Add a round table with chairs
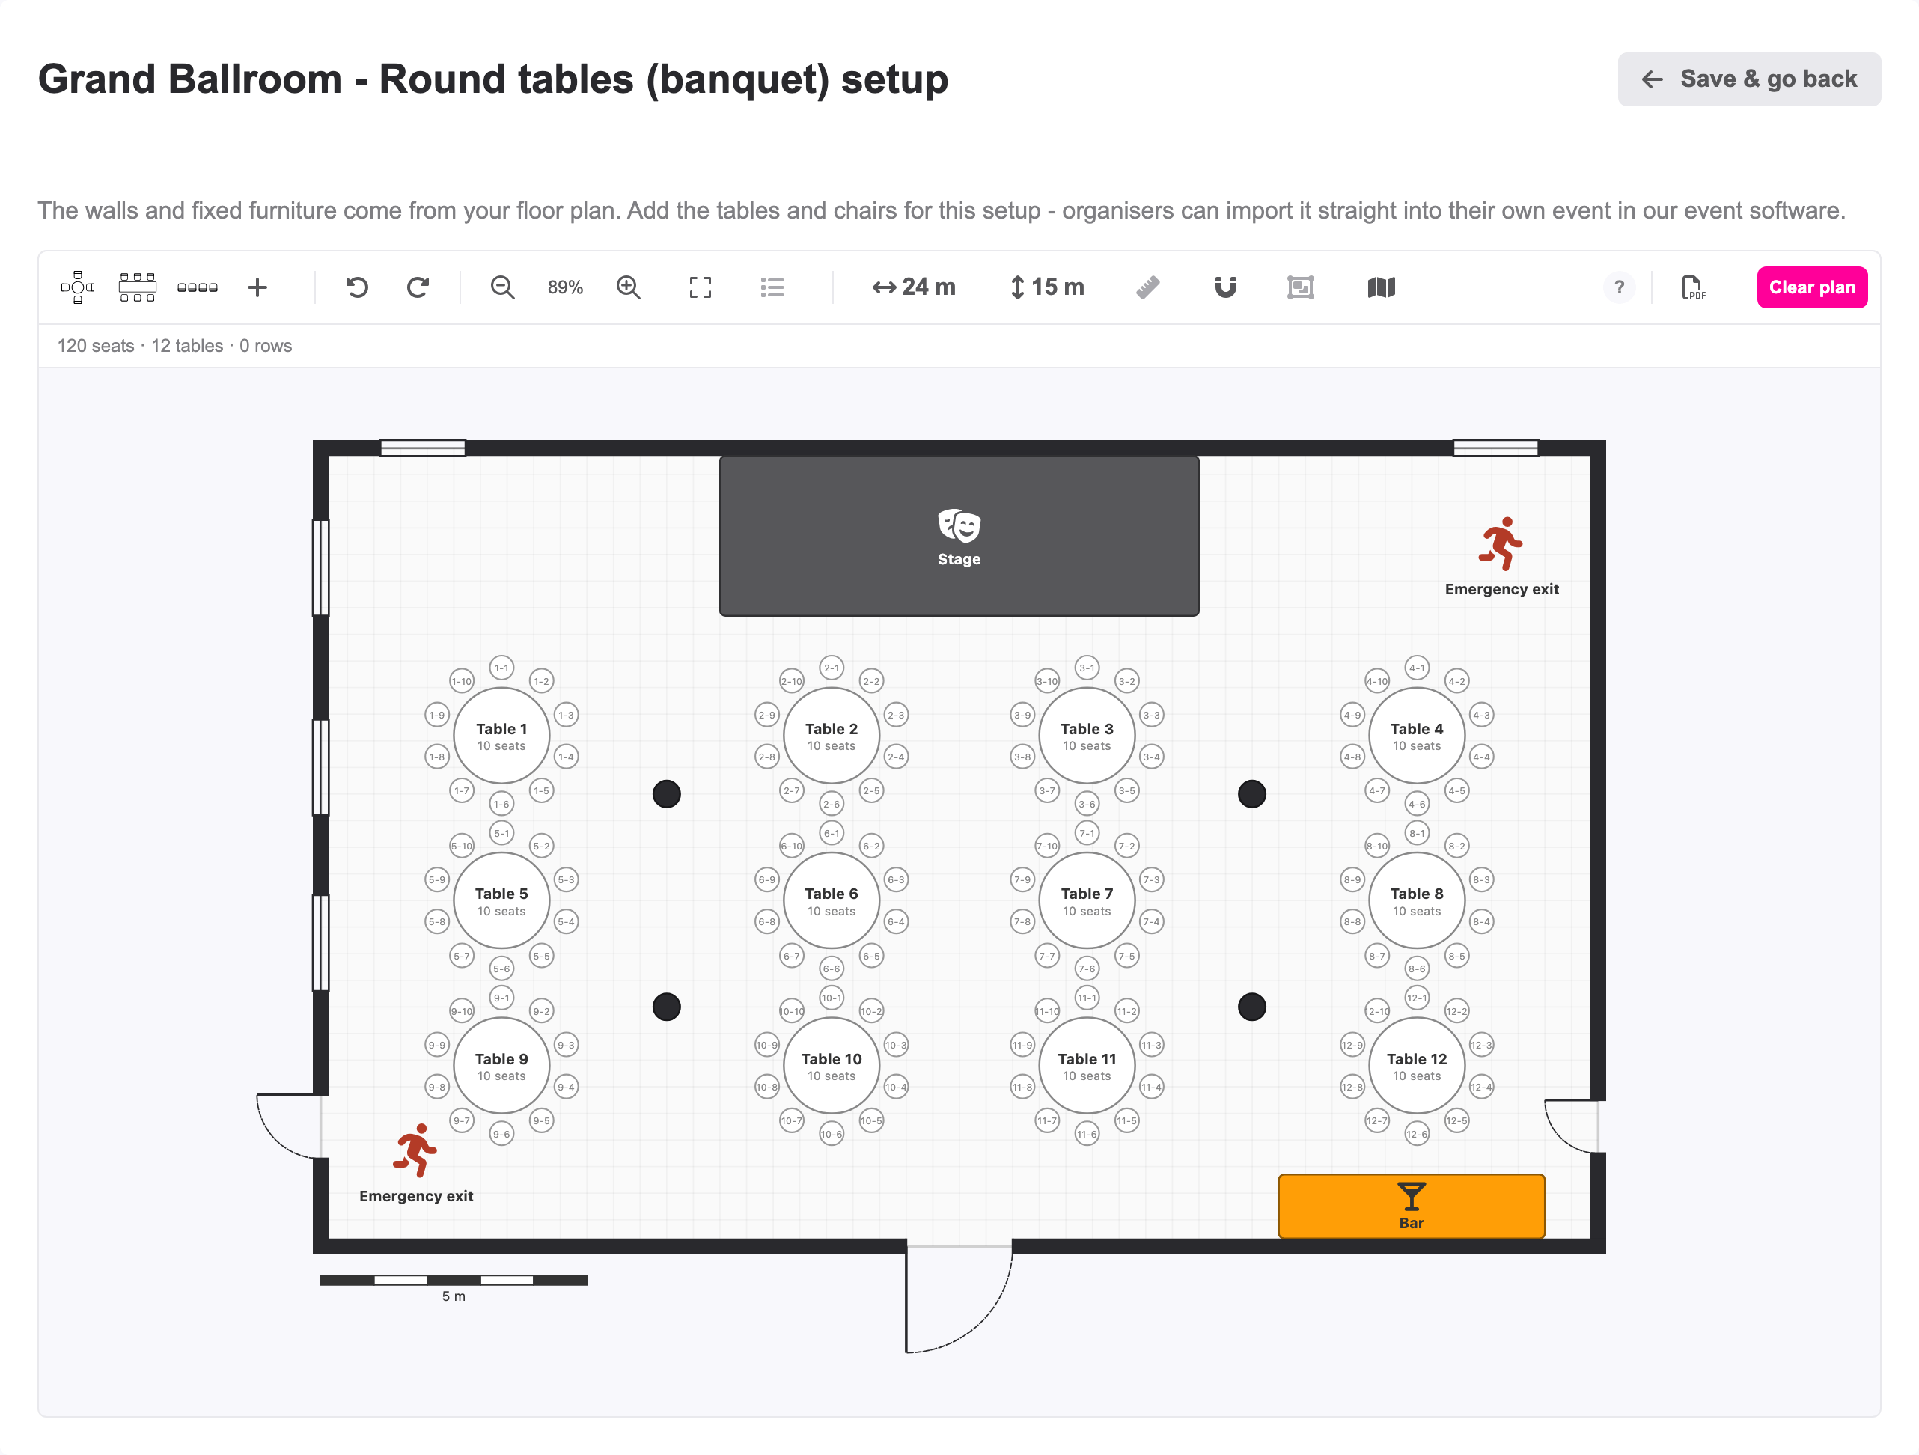The width and height of the screenshot is (1919, 1455). (x=77, y=287)
